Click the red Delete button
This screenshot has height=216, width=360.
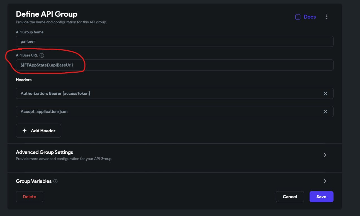coord(30,197)
